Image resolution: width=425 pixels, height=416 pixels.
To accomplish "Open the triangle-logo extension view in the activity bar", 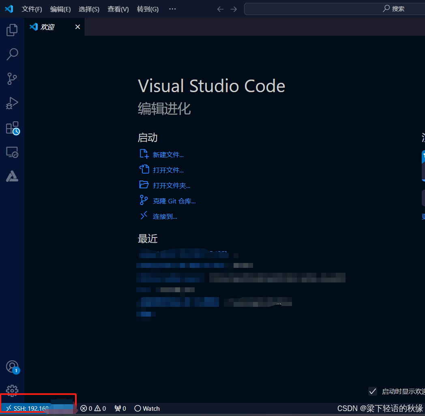I will point(12,176).
